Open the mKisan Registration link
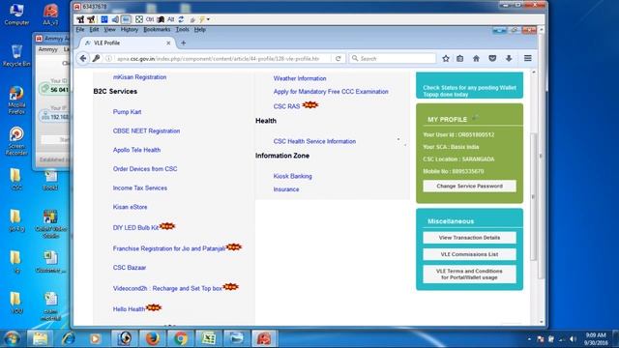Image resolution: width=619 pixels, height=348 pixels. click(x=139, y=77)
